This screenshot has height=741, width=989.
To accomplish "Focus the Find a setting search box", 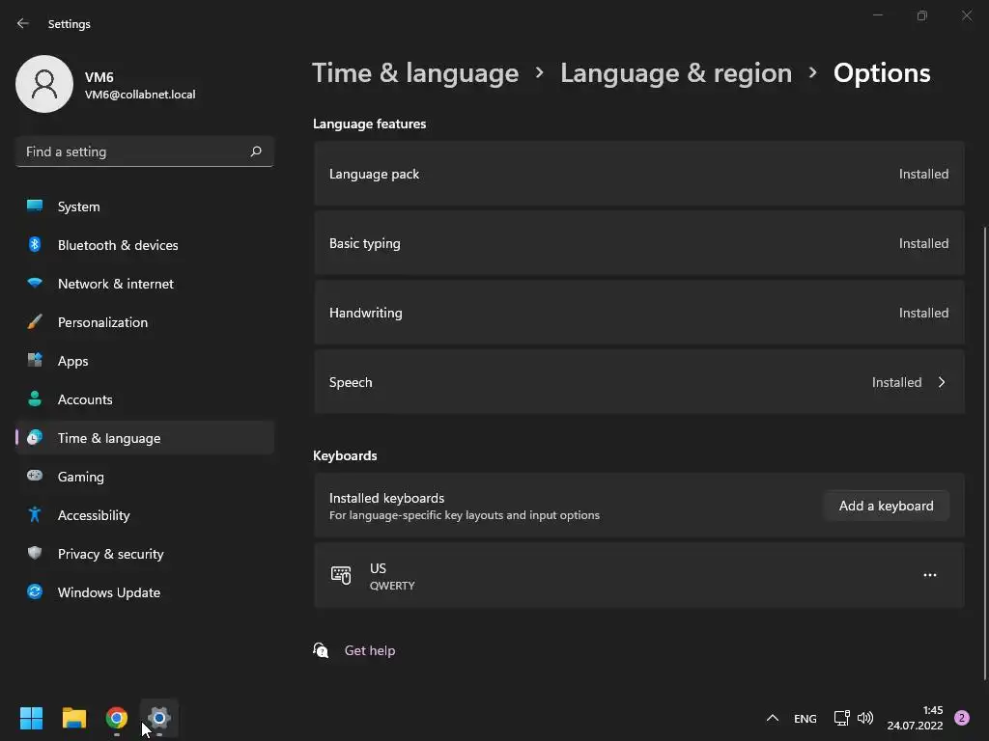I will [145, 151].
